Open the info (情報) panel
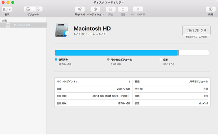Viewport: 218px width, 135px height. (211, 9)
